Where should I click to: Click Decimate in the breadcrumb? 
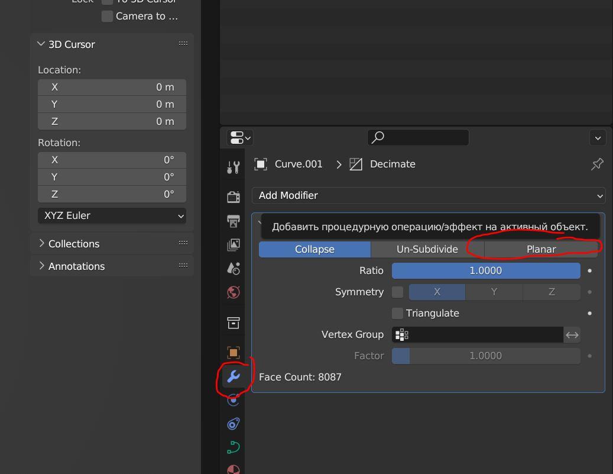coord(393,164)
